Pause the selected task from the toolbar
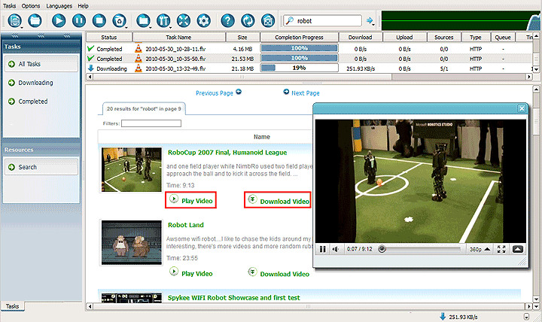Image resolution: width=542 pixels, height=322 pixels. (x=79, y=21)
